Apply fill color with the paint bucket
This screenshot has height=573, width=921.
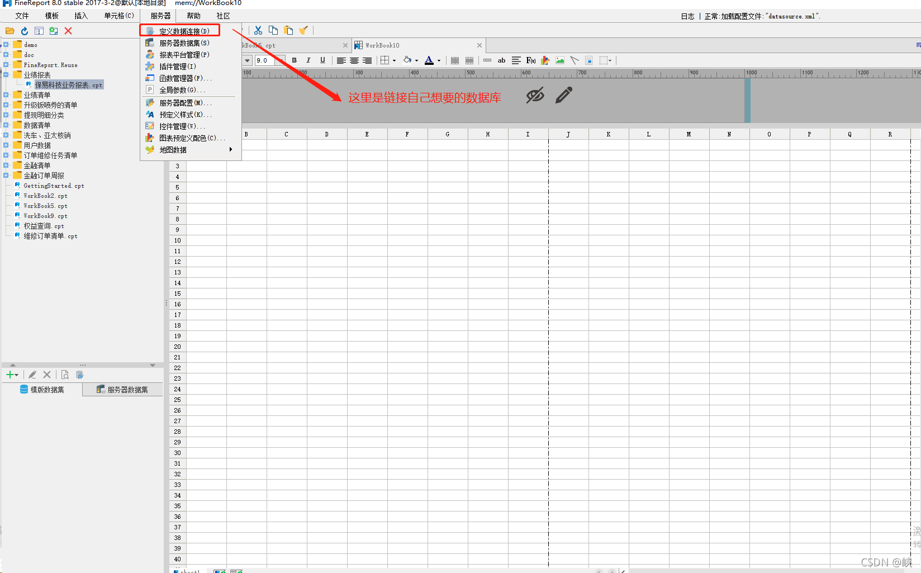pyautogui.click(x=407, y=60)
